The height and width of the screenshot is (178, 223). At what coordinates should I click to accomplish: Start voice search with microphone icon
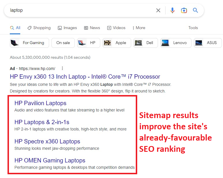tap(172, 10)
